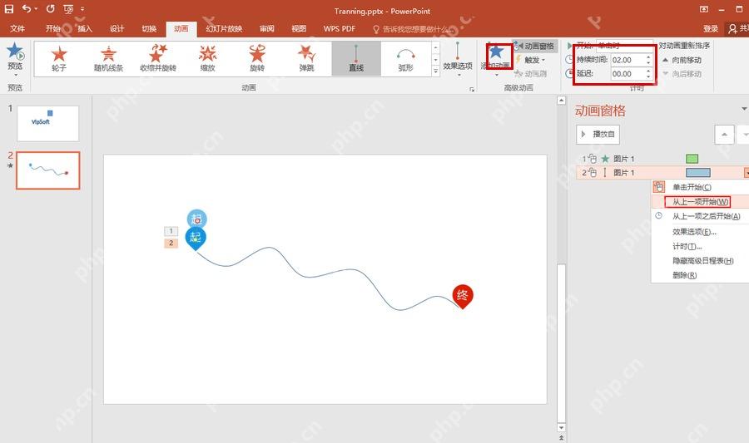The height and width of the screenshot is (443, 749).
Task: Preview the animation with 预览 star button
Action: point(15,59)
